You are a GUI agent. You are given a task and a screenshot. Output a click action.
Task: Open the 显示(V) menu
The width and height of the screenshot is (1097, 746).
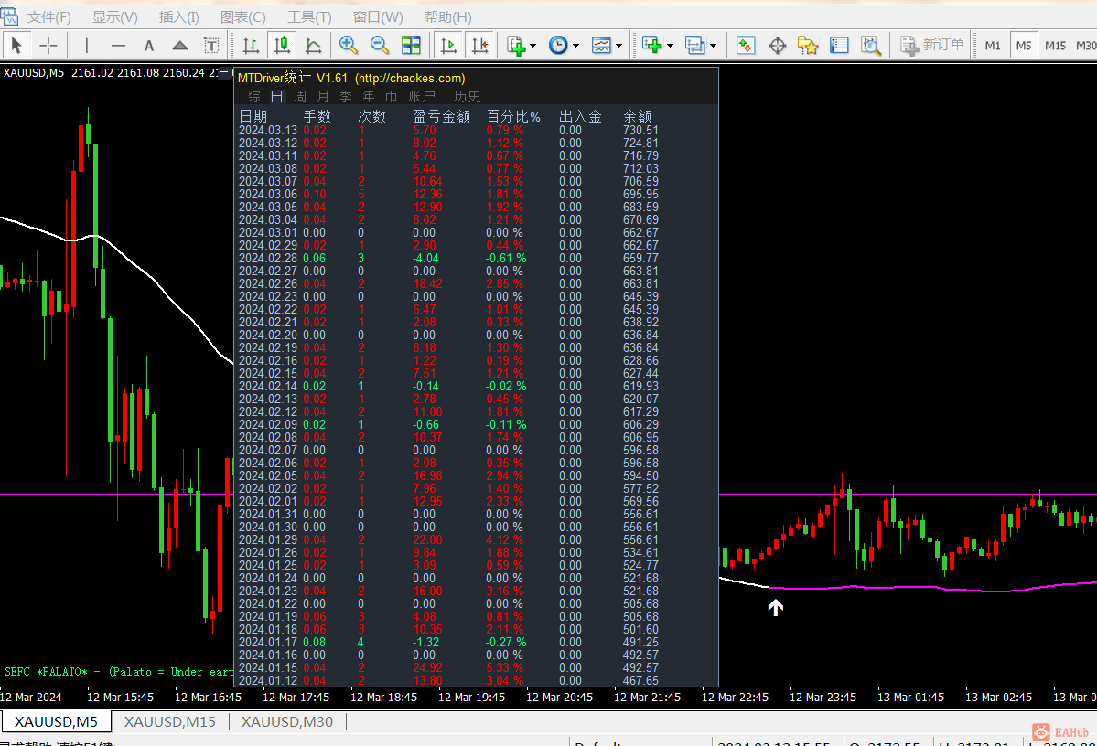click(114, 16)
